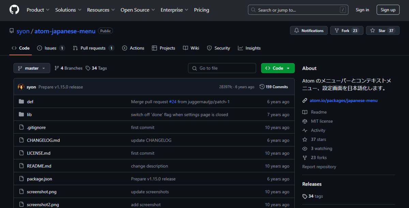This screenshot has height=208, width=409.
Task: Click Sign in link
Action: point(362,10)
